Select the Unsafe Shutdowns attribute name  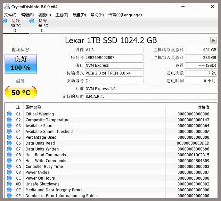(x=42, y=184)
